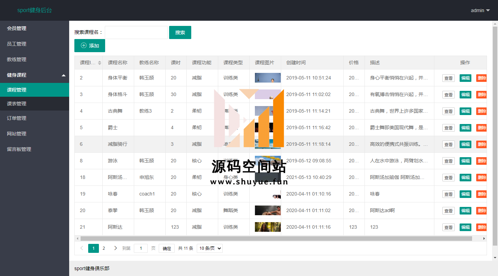Screen dimensions: 498x276
Task: Go to 订单管理 in the sidebar
Action: [17, 118]
